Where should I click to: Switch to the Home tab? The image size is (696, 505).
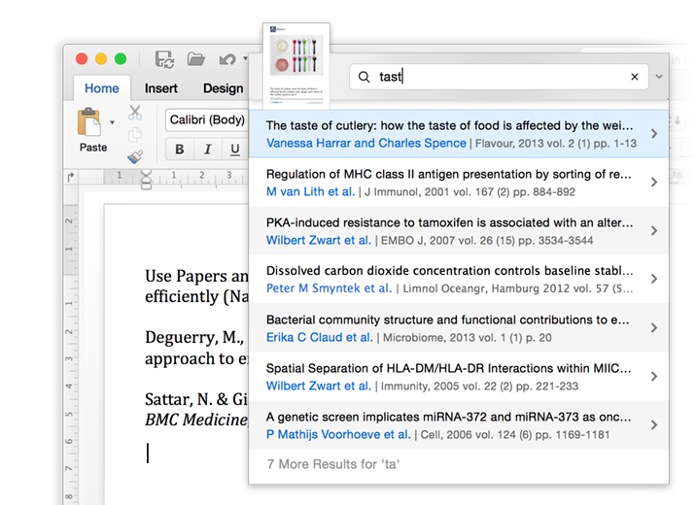[x=102, y=88]
